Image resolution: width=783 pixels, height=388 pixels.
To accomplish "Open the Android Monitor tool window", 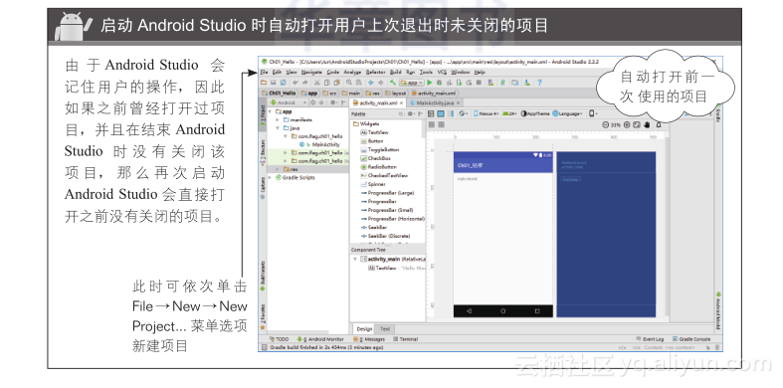I will point(321,339).
